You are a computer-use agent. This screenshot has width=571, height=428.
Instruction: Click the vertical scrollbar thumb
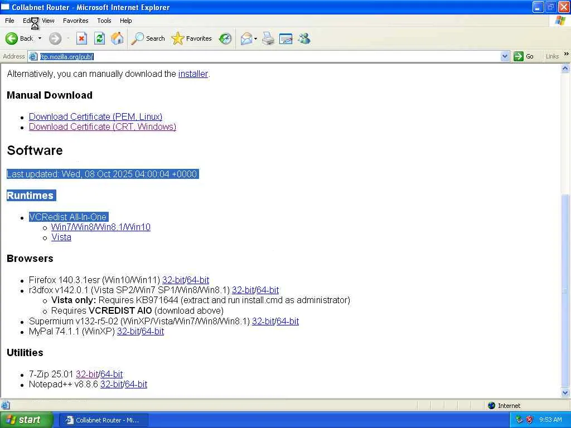pos(565,291)
